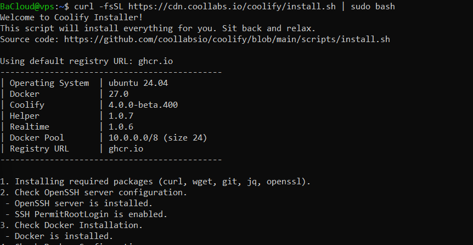
Task: Open the GitHub source code link
Action: [227, 39]
